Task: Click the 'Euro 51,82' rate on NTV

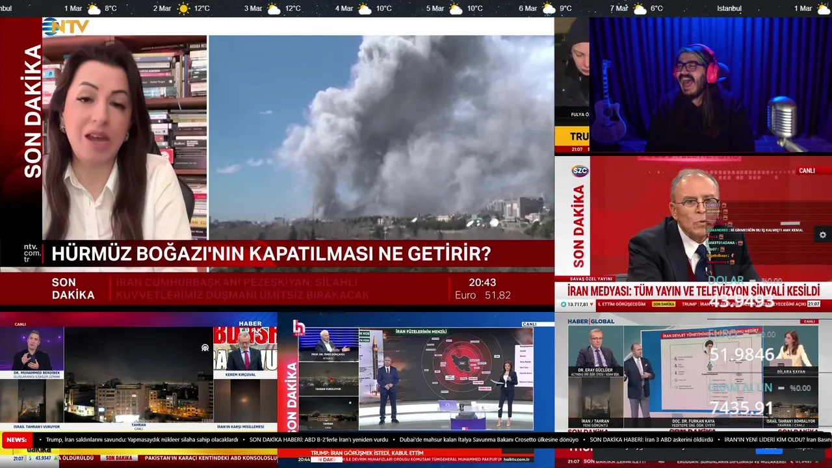Action: pos(483,295)
